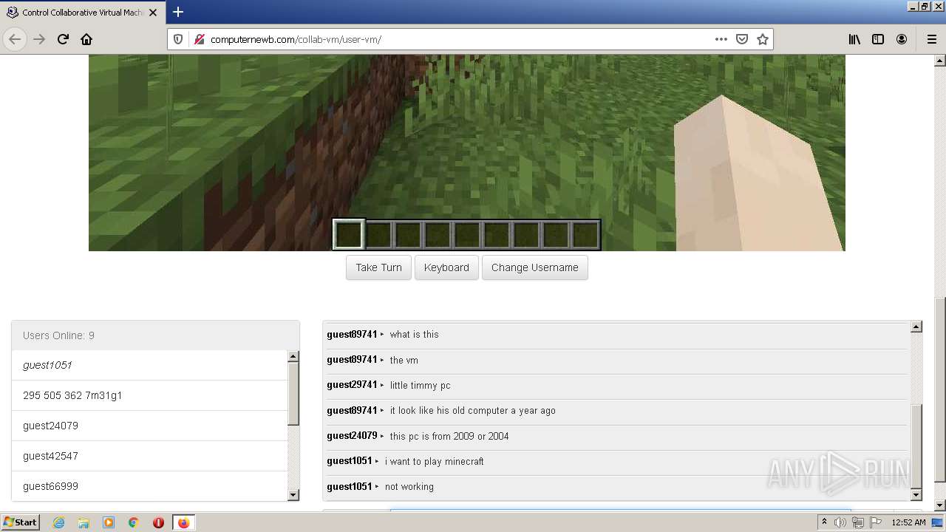
Task: Launch Google Chrome from taskbar
Action: 134,522
